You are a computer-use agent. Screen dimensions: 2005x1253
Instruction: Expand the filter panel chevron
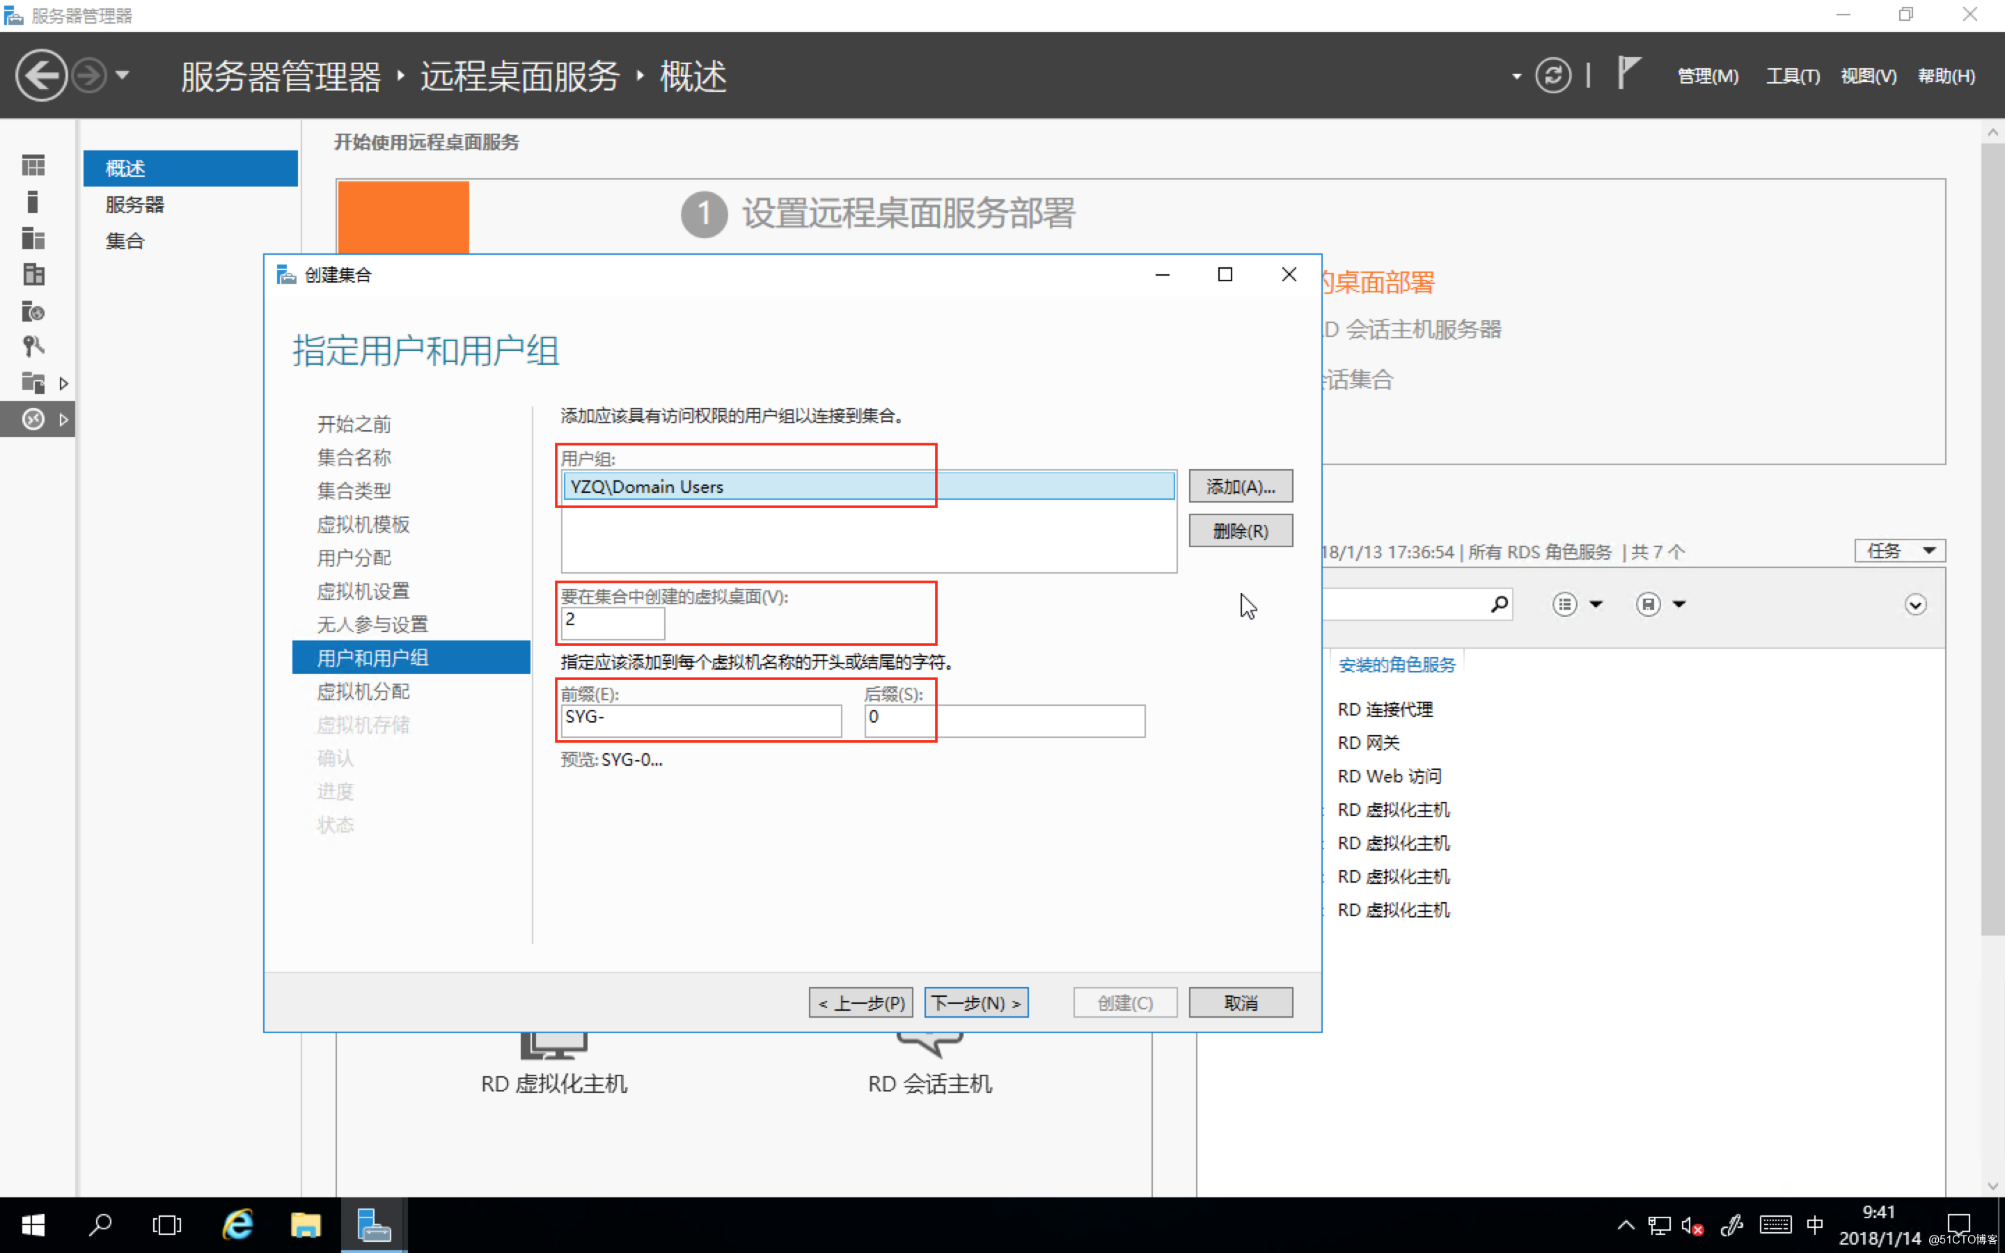point(1915,604)
